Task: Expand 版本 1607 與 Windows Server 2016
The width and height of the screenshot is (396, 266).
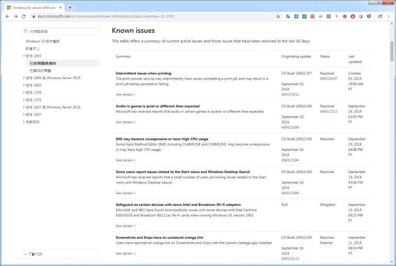Action: click(24, 107)
